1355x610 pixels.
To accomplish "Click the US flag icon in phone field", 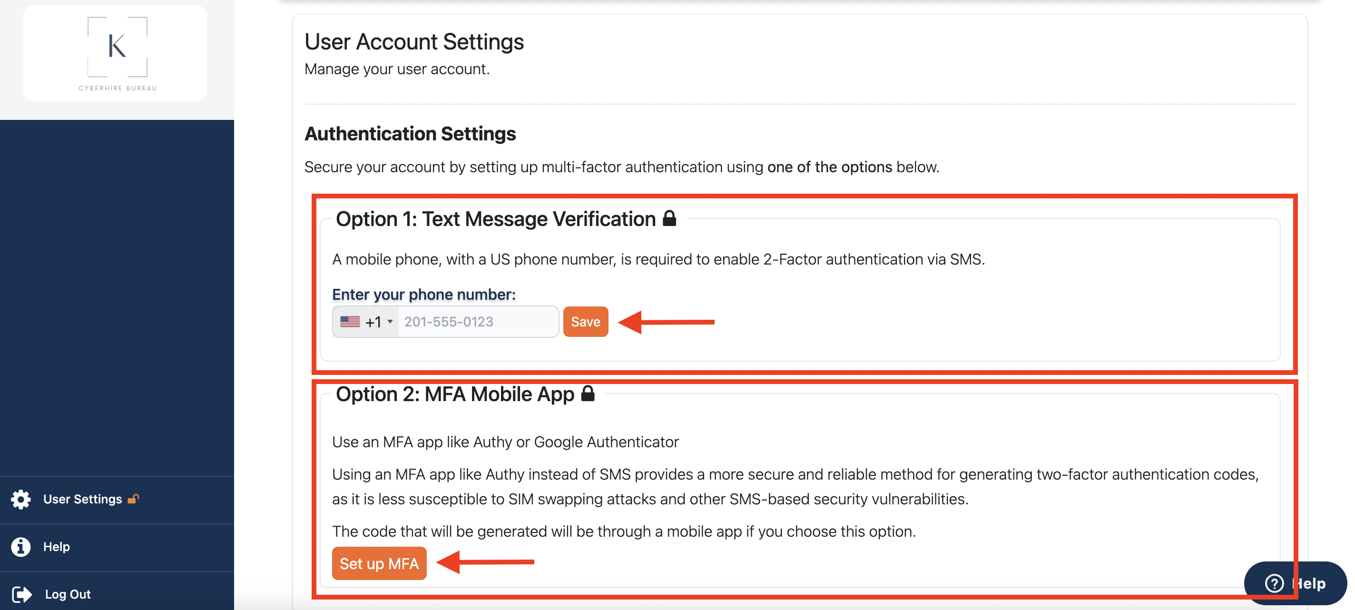I will coord(350,321).
